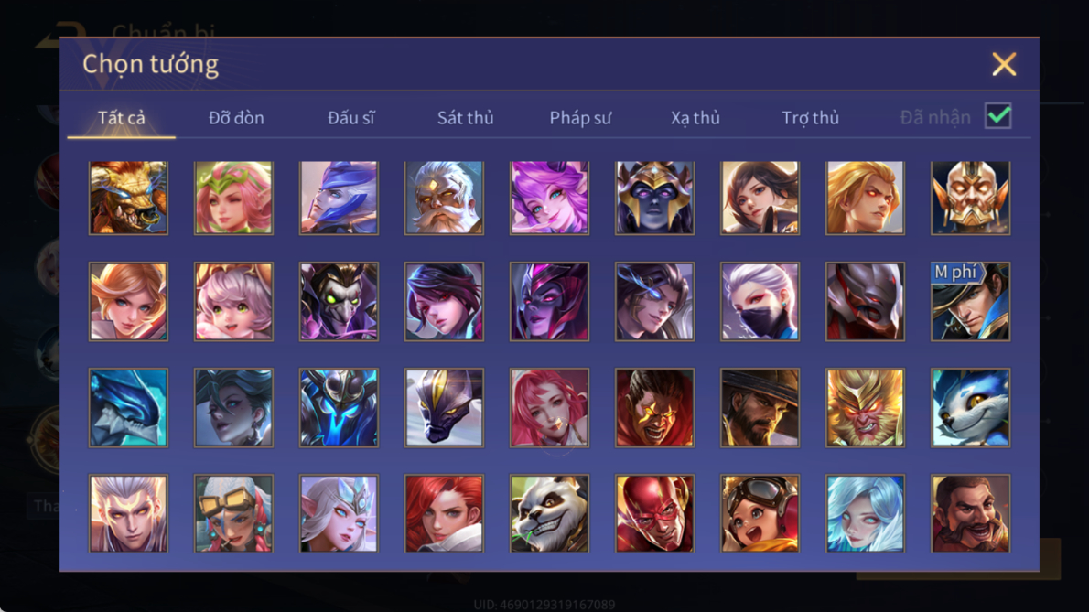Switch to the Trợ thủ tab
The height and width of the screenshot is (612, 1089).
[x=810, y=118]
